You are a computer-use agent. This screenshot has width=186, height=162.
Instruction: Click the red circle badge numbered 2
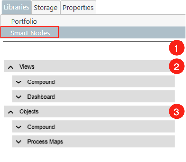(x=176, y=66)
